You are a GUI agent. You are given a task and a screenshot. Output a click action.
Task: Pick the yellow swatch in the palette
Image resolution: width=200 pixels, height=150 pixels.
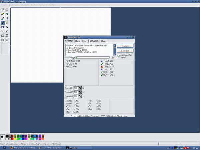coord(15,139)
